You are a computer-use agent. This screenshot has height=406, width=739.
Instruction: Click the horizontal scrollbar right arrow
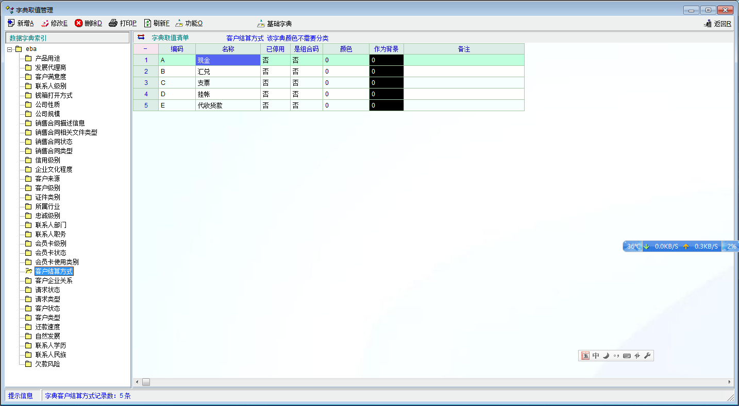coord(729,382)
